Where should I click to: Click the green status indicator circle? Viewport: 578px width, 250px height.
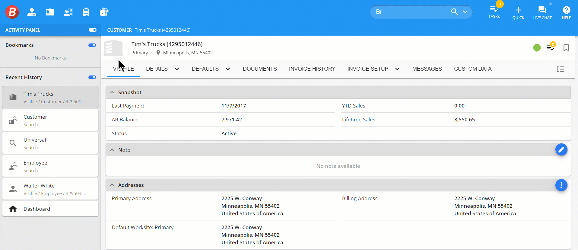(537, 48)
